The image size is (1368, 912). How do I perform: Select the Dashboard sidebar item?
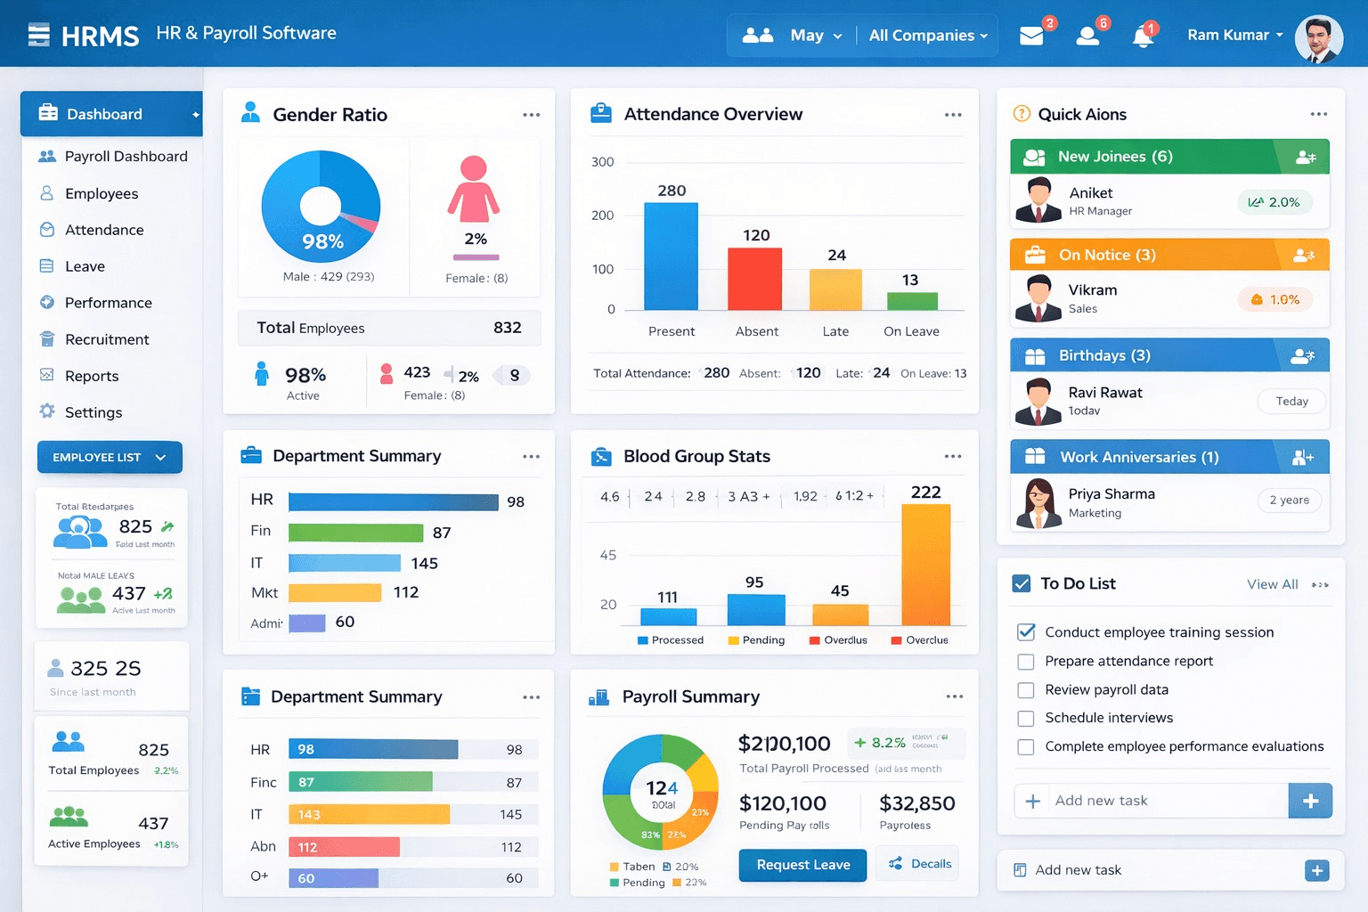coord(111,114)
